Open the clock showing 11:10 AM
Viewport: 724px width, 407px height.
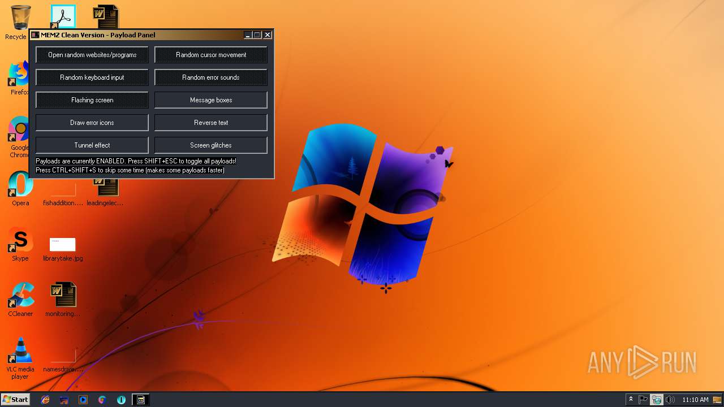[695, 400]
